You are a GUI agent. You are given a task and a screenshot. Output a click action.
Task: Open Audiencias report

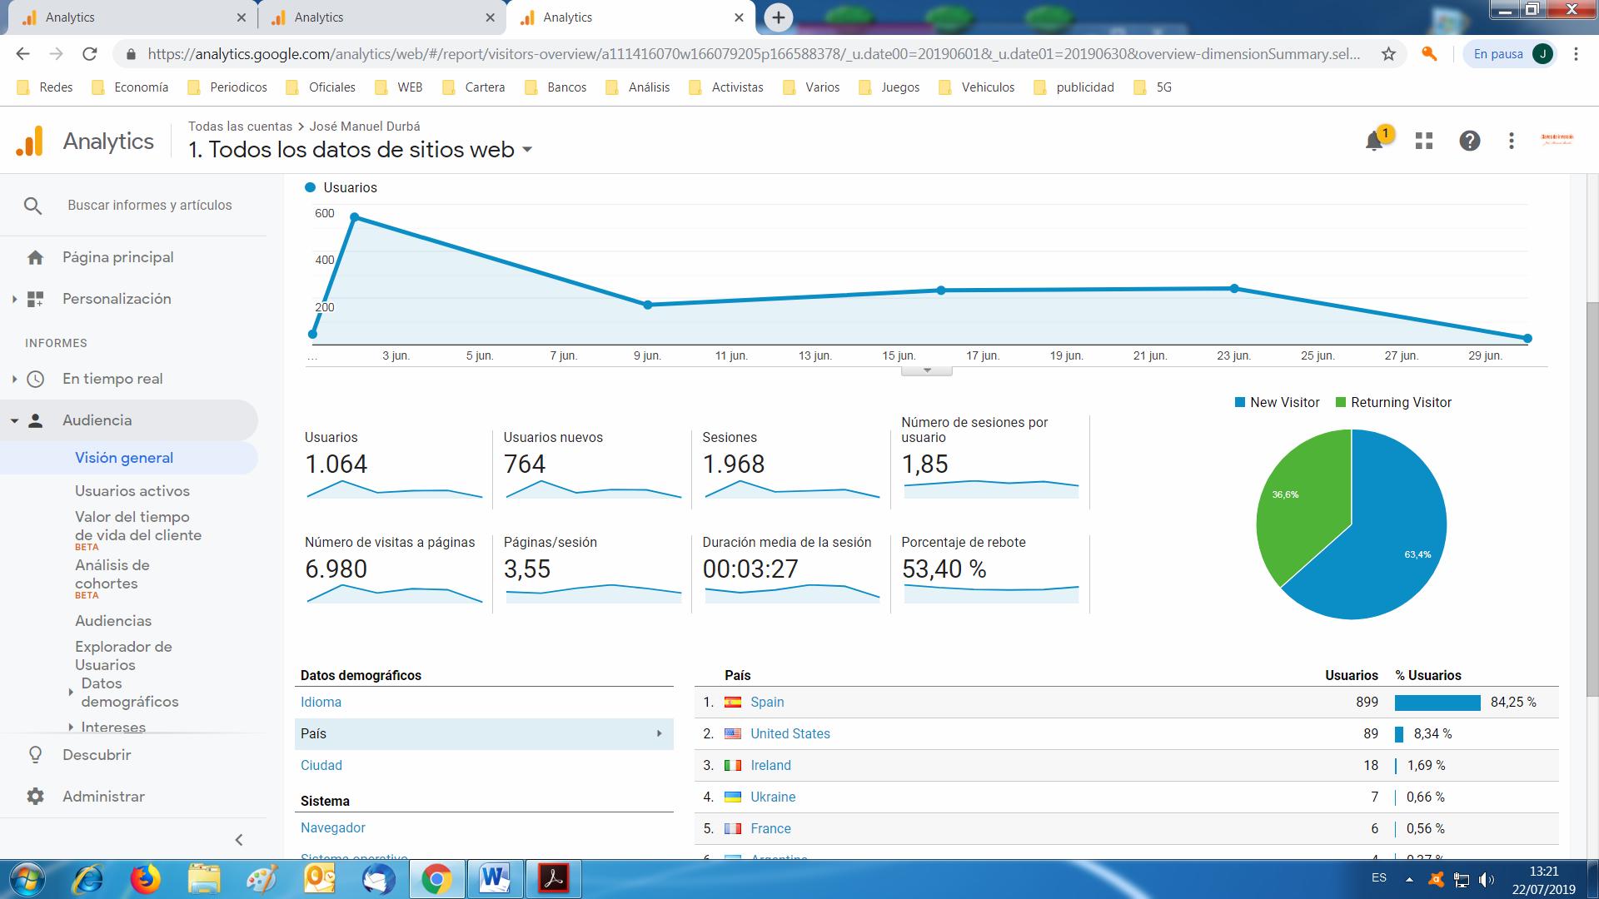click(113, 621)
